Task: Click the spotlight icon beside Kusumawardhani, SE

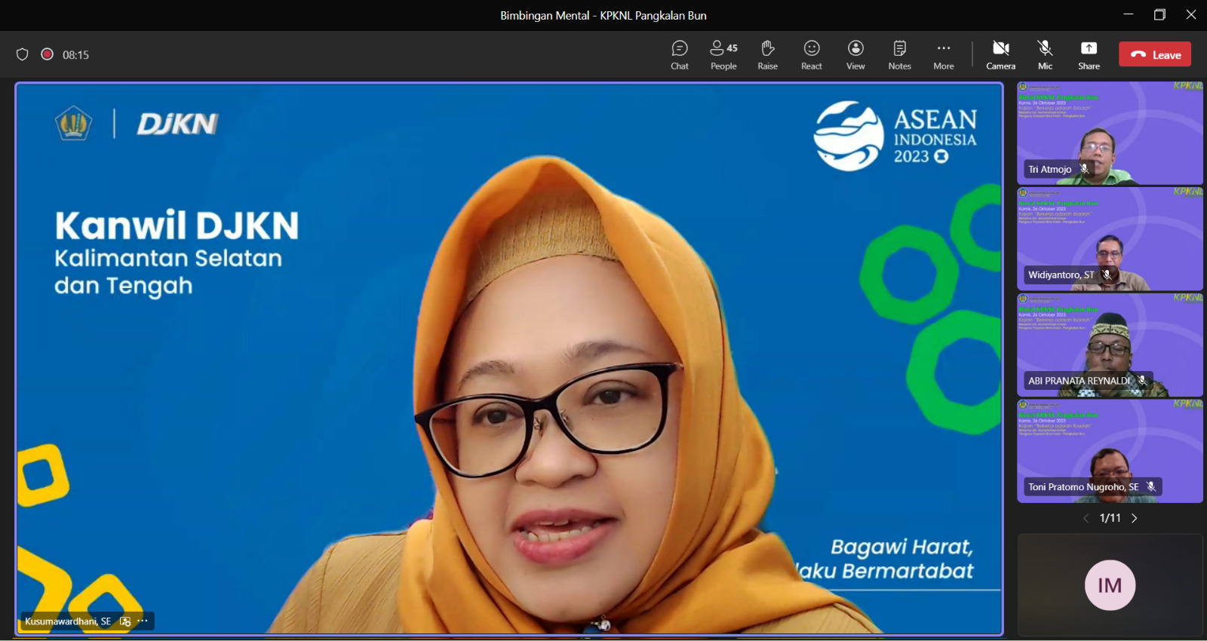Action: [x=125, y=621]
